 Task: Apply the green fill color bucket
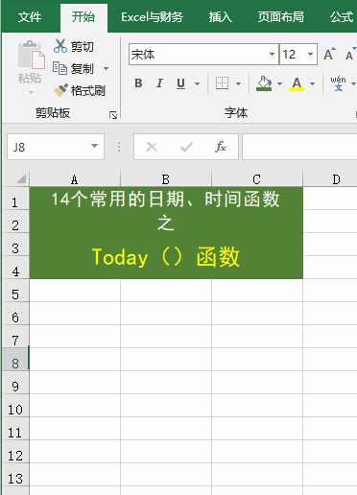(x=264, y=83)
